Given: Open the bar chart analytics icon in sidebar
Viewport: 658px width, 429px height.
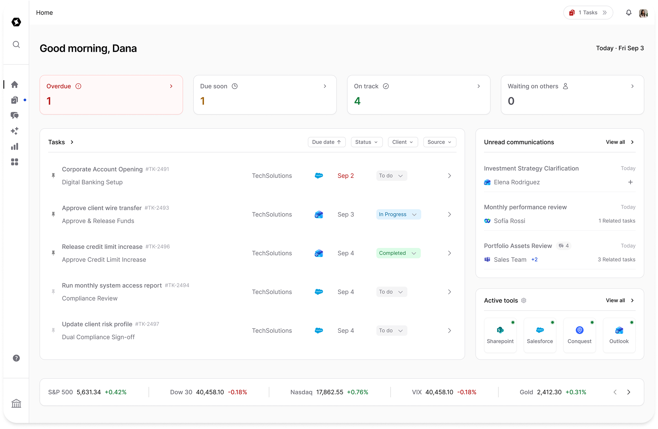Looking at the screenshot, I should click(x=15, y=147).
